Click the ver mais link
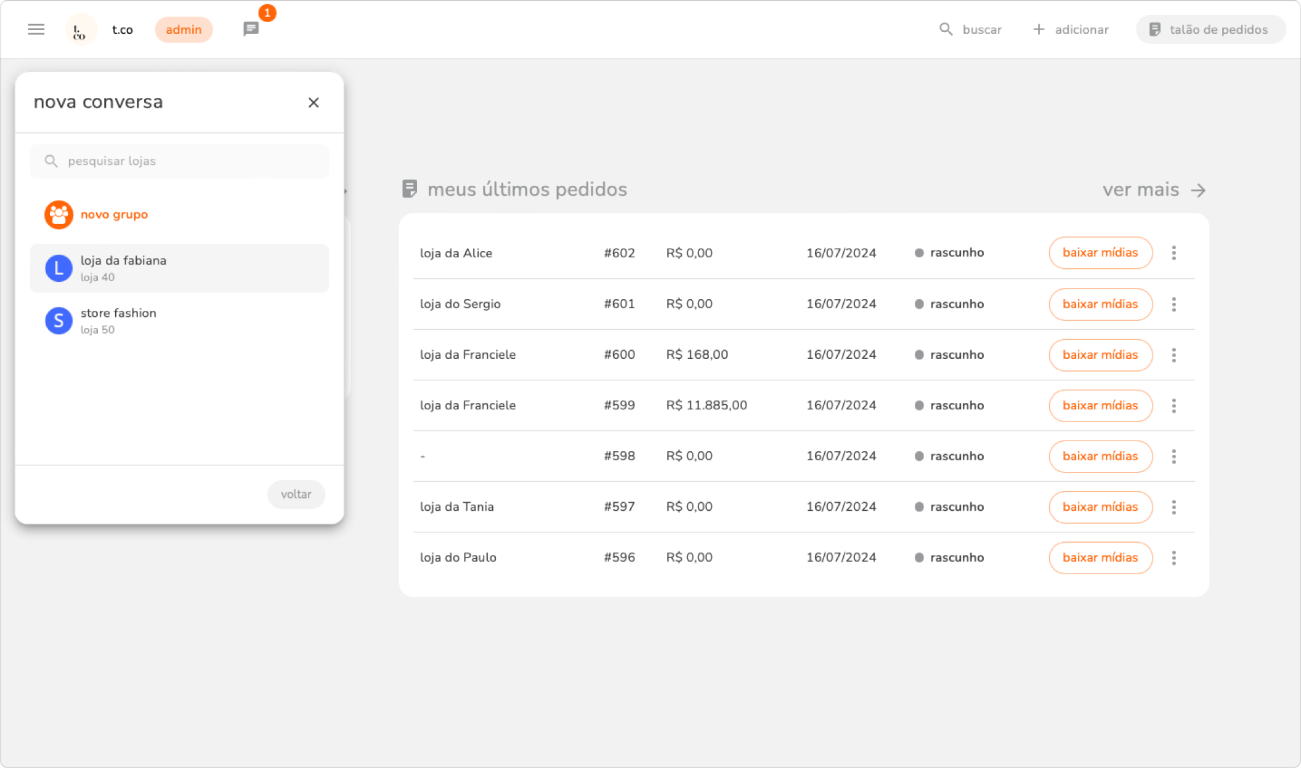The width and height of the screenshot is (1301, 768). pyautogui.click(x=1153, y=190)
